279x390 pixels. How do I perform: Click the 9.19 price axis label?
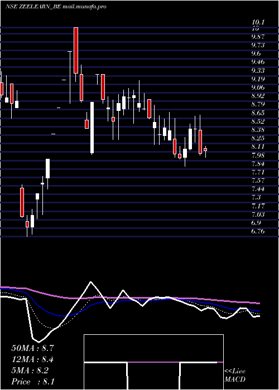point(258,79)
